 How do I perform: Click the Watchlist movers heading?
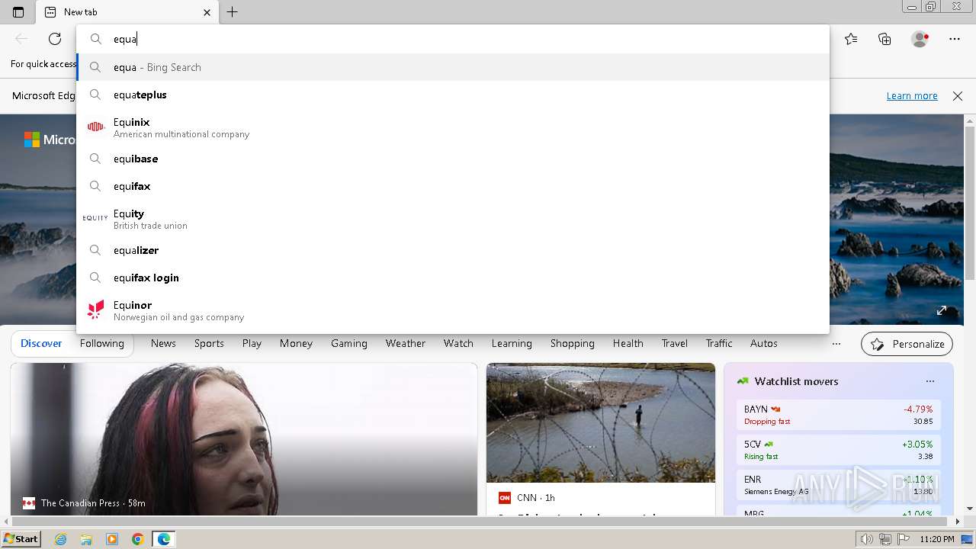click(x=796, y=381)
